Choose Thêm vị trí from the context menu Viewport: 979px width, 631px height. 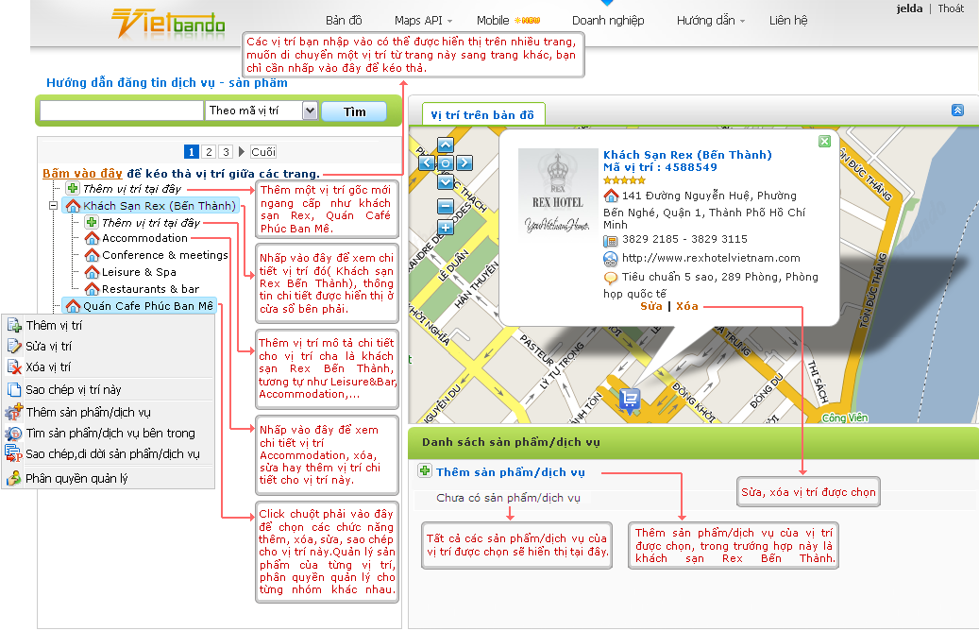coord(109,325)
